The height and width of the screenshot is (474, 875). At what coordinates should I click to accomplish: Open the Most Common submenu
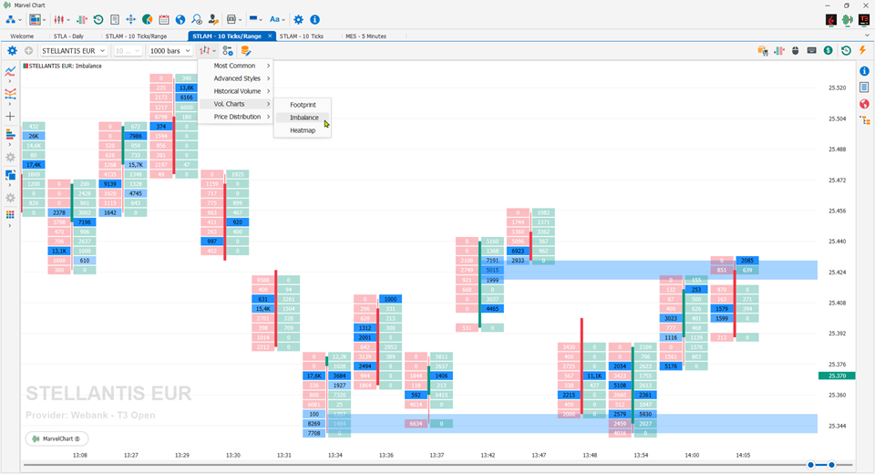tap(236, 66)
